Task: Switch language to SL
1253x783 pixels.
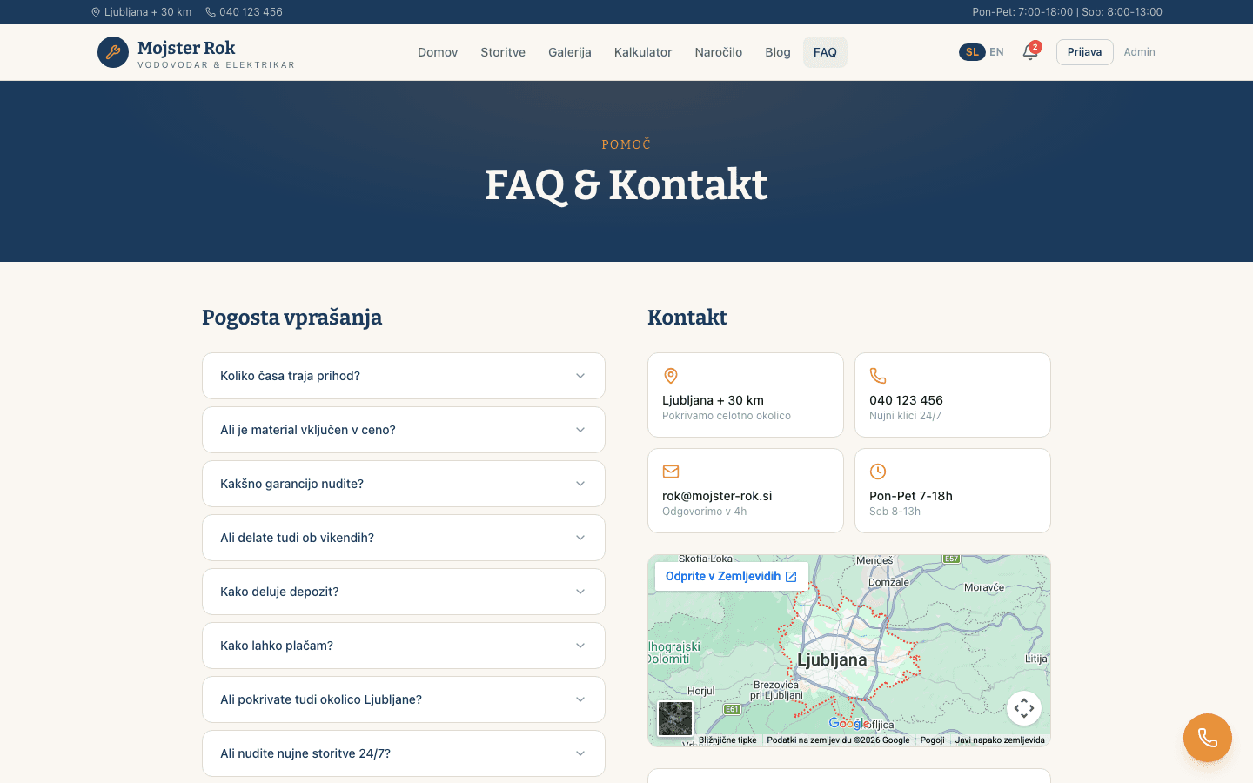Action: click(x=972, y=52)
